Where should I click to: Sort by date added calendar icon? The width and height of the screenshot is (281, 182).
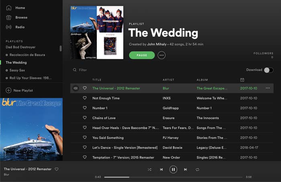coord(242,80)
